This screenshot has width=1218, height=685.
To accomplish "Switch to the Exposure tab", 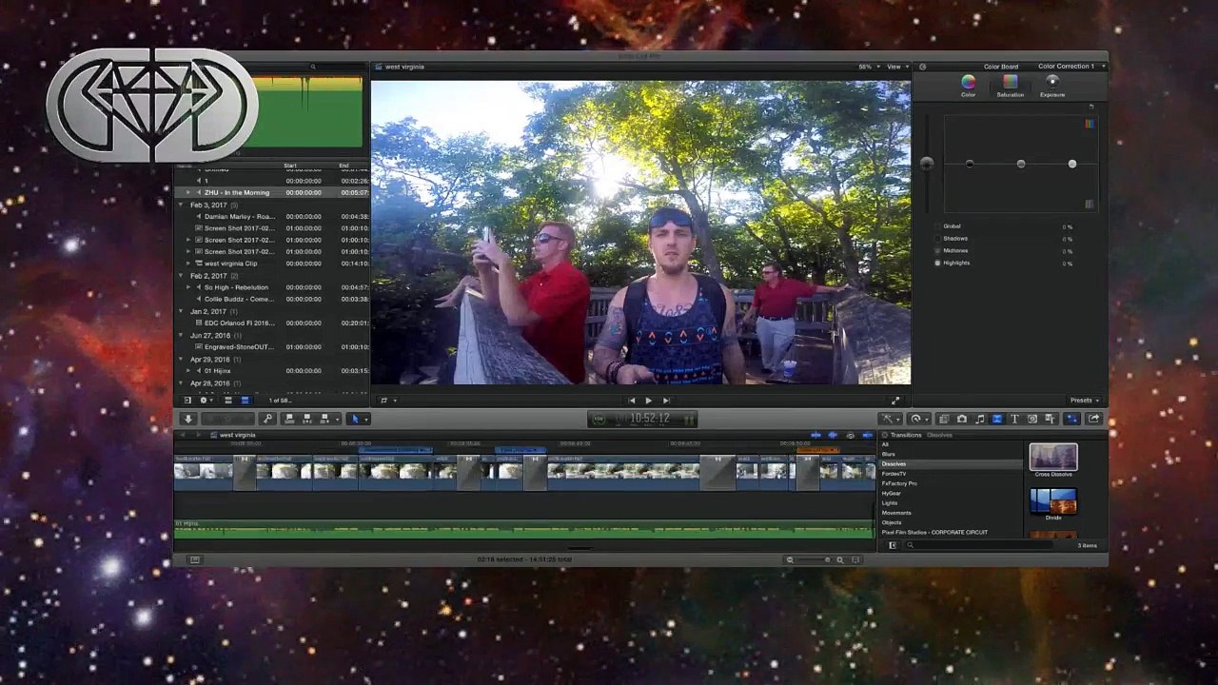I will (1052, 87).
